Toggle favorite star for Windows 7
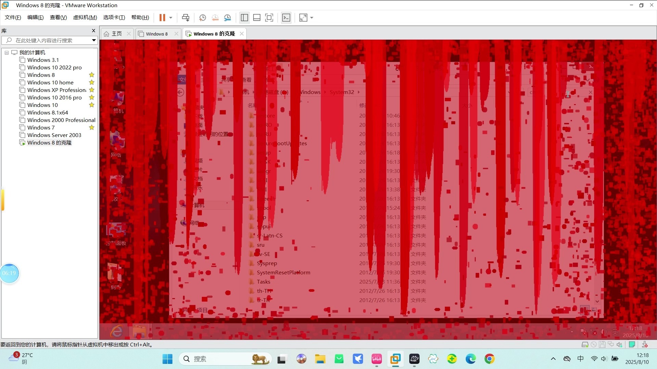657x369 pixels. [92, 127]
